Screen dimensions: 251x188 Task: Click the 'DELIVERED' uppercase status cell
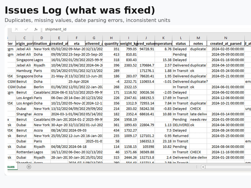click(x=181, y=125)
